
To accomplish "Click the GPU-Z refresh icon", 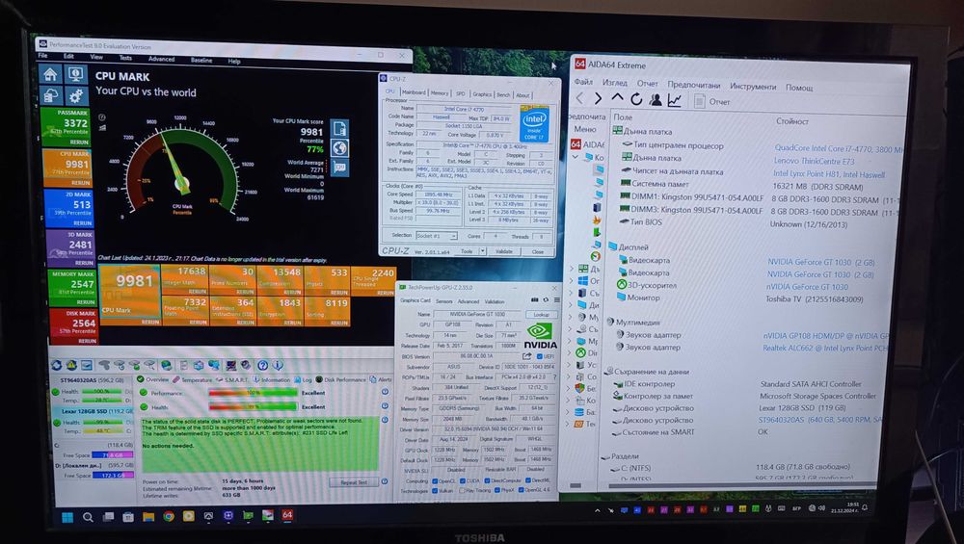I will pos(546,299).
